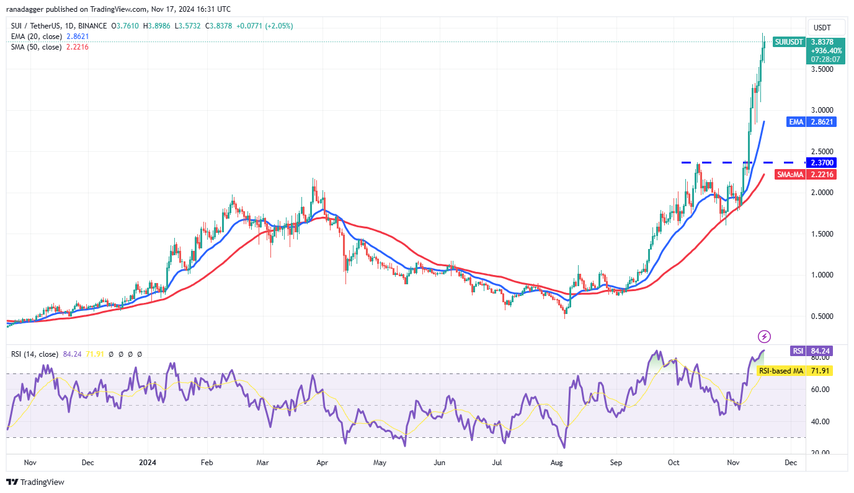
Task: Click the 2024 label on time axis
Action: 148,462
